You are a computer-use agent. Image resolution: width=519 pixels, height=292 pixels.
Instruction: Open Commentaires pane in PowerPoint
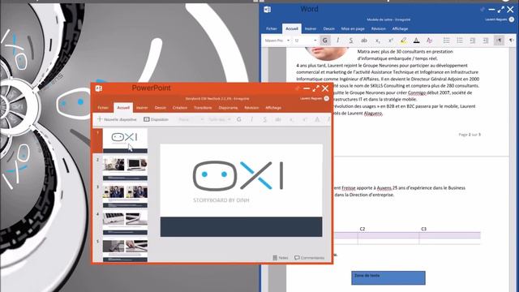point(310,258)
